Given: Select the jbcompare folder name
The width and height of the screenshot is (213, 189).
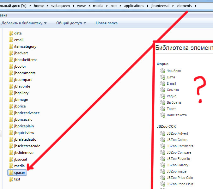Looking at the screenshot, I should click(23, 80).
